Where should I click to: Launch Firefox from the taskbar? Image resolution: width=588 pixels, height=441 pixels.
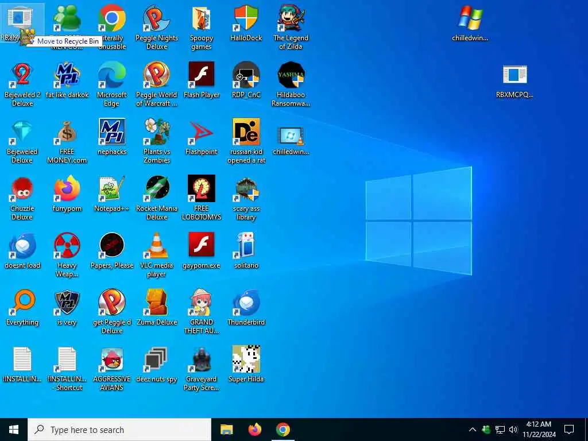[x=255, y=430]
